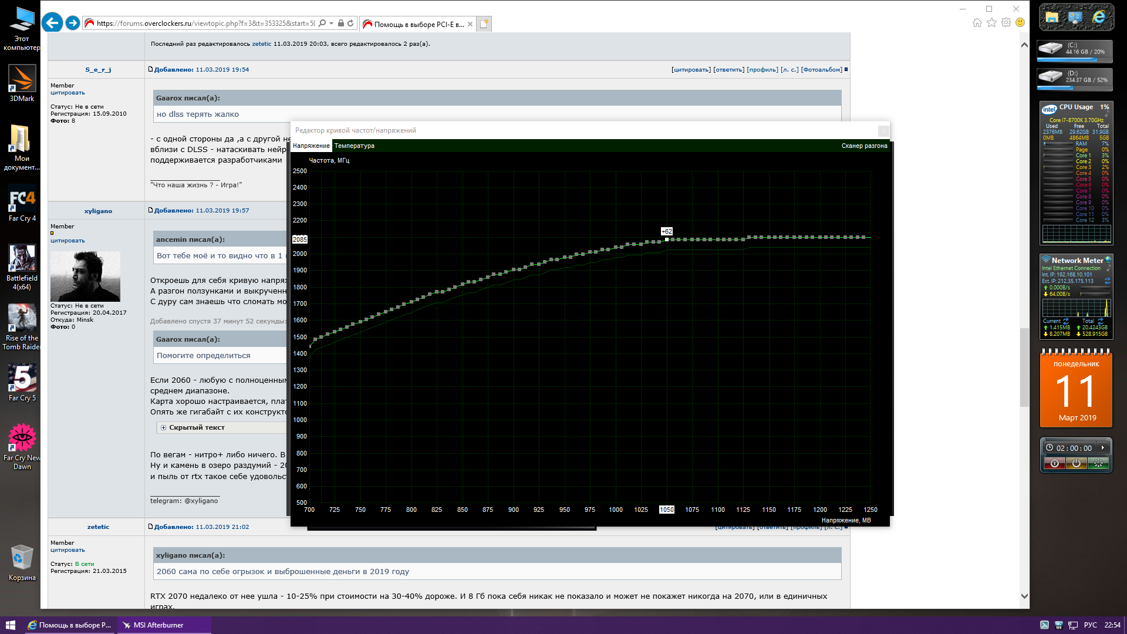Click the yellow smiley feedback icon

[1020, 23]
